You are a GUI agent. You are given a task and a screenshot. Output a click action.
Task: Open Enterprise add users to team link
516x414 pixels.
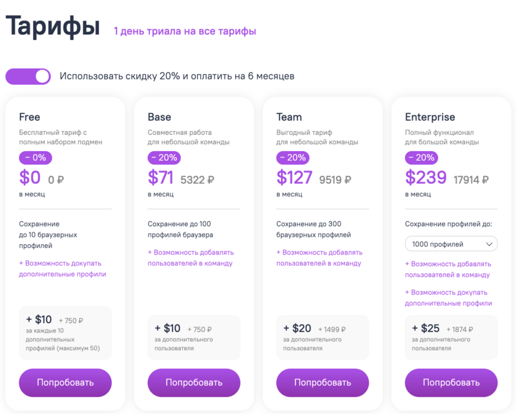coord(448,269)
